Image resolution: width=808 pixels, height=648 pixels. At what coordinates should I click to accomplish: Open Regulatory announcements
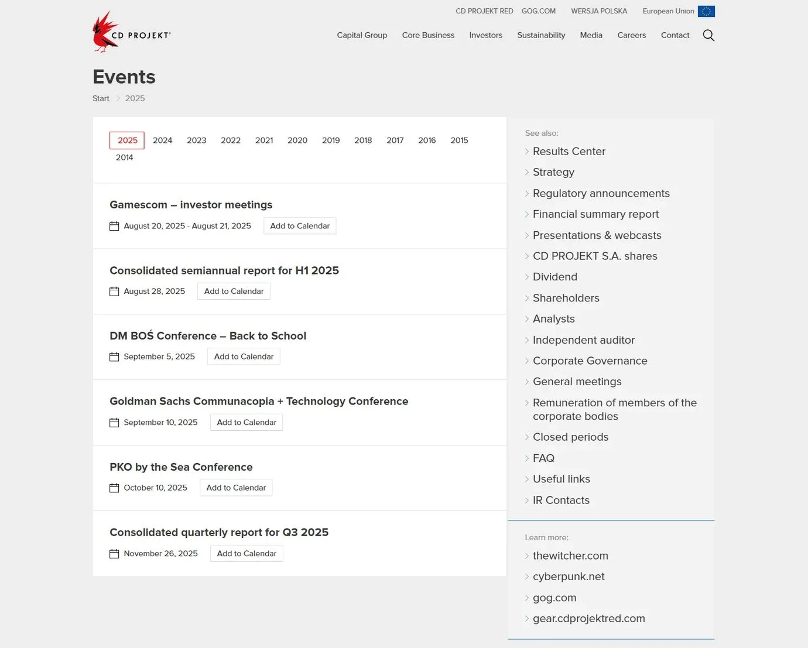click(601, 193)
